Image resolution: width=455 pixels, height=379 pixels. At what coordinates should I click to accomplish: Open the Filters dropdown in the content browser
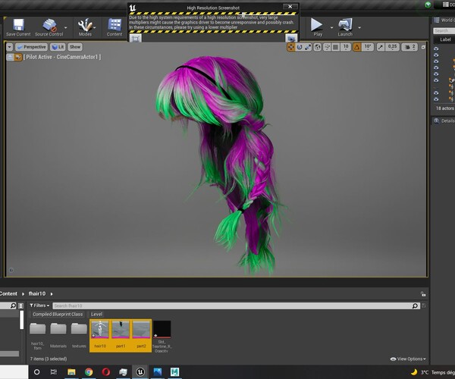pyautogui.click(x=39, y=305)
